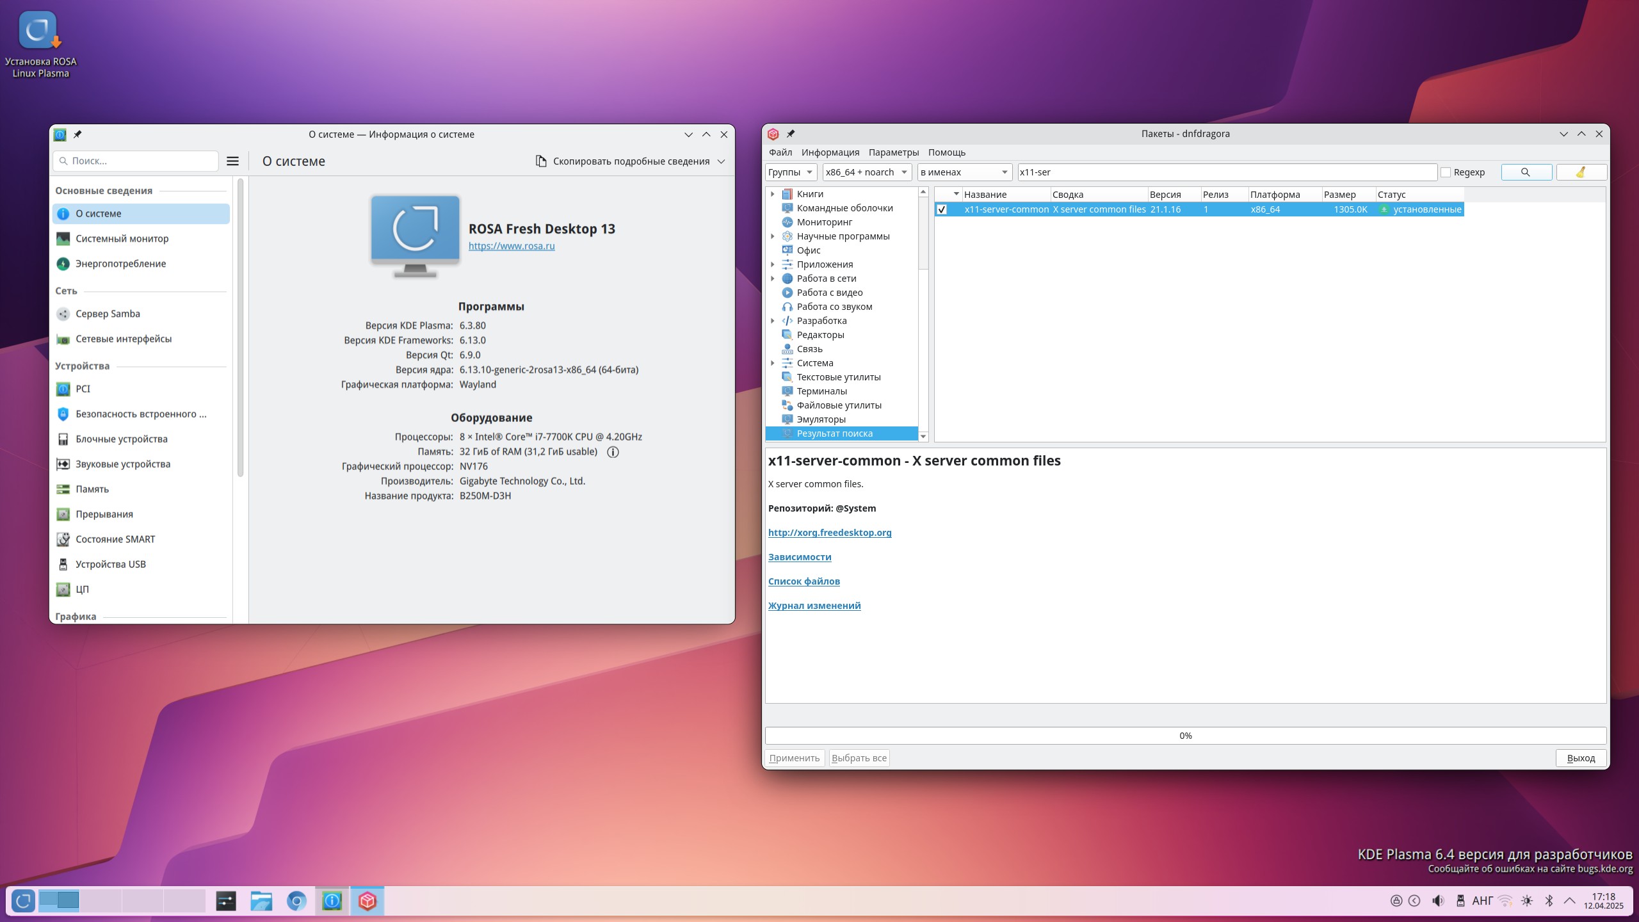Uncheck the x11-server-common package checkbox
Viewport: 1639px width, 922px height.
[x=942, y=209]
